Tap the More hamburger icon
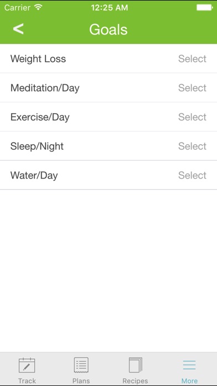217x386 pixels. (189, 365)
